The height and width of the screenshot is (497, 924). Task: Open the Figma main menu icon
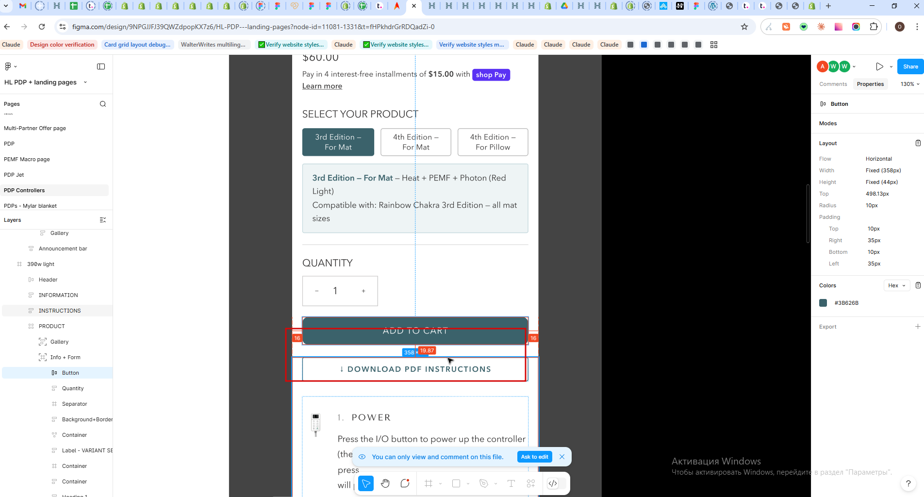[x=8, y=66]
